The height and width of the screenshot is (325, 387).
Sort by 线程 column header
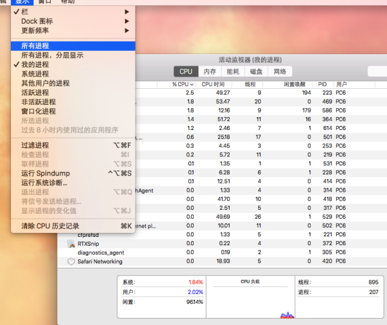pyautogui.click(x=247, y=84)
